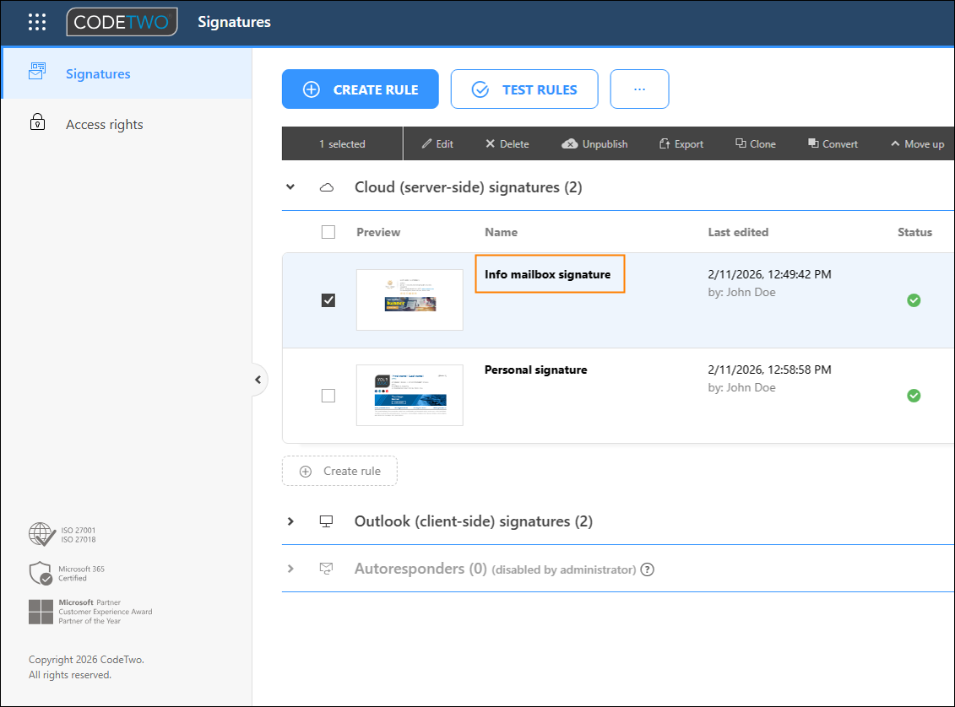Click Personal signature green status icon

tap(914, 396)
